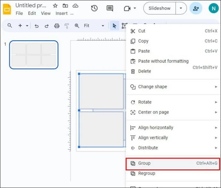Open the Edit menu
The image size is (221, 188).
coord(32,13)
